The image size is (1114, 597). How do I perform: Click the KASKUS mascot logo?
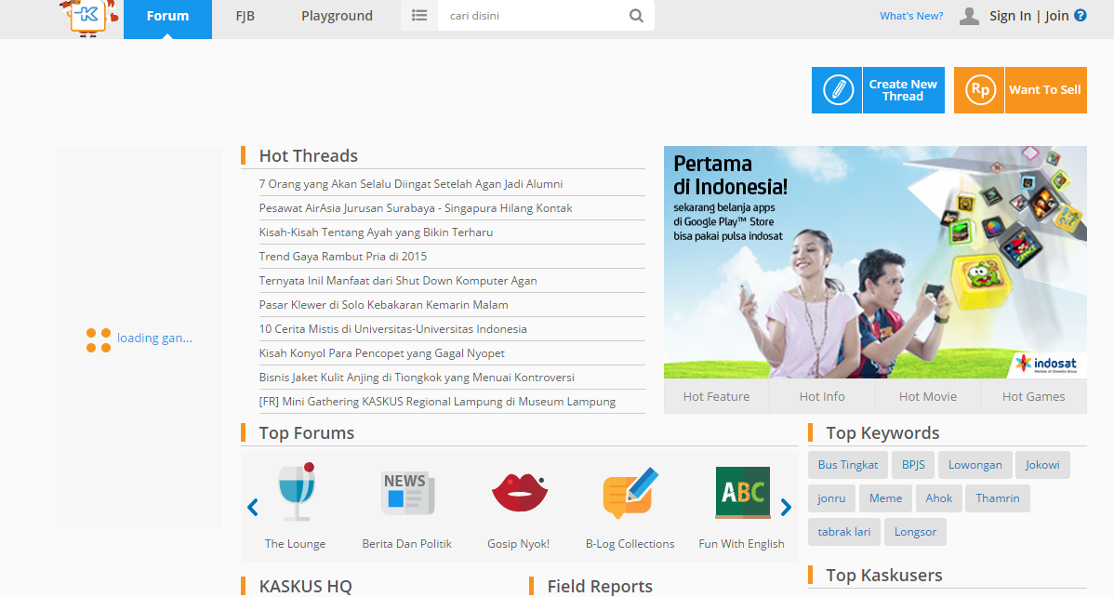(x=89, y=17)
